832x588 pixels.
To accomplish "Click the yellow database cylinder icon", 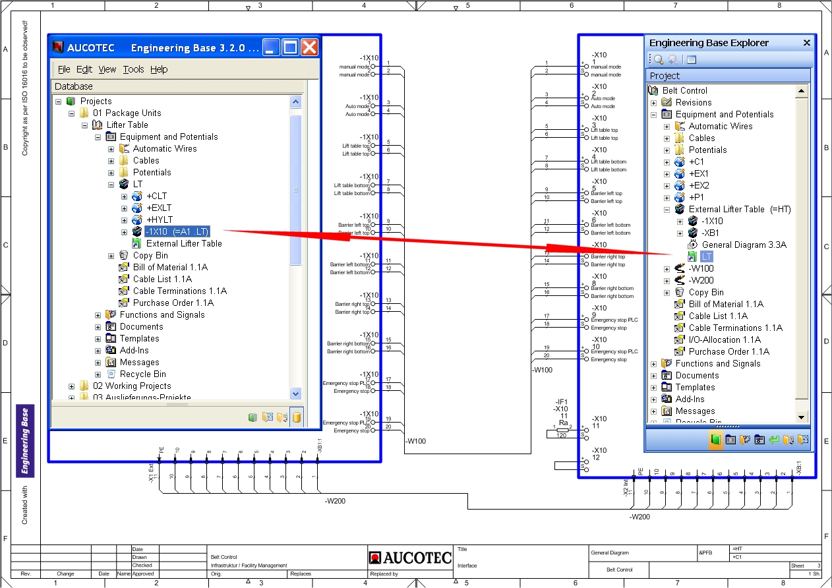I will 297,417.
